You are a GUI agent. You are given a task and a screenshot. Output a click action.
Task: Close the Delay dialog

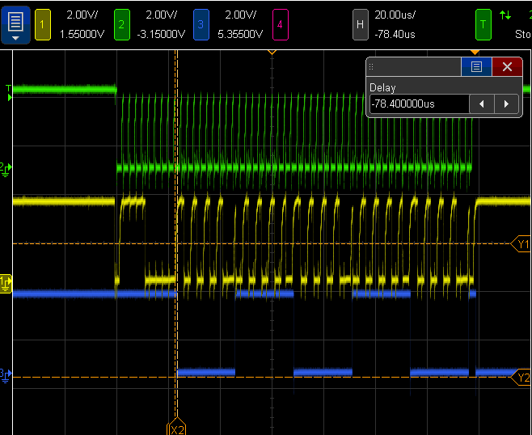pos(507,67)
